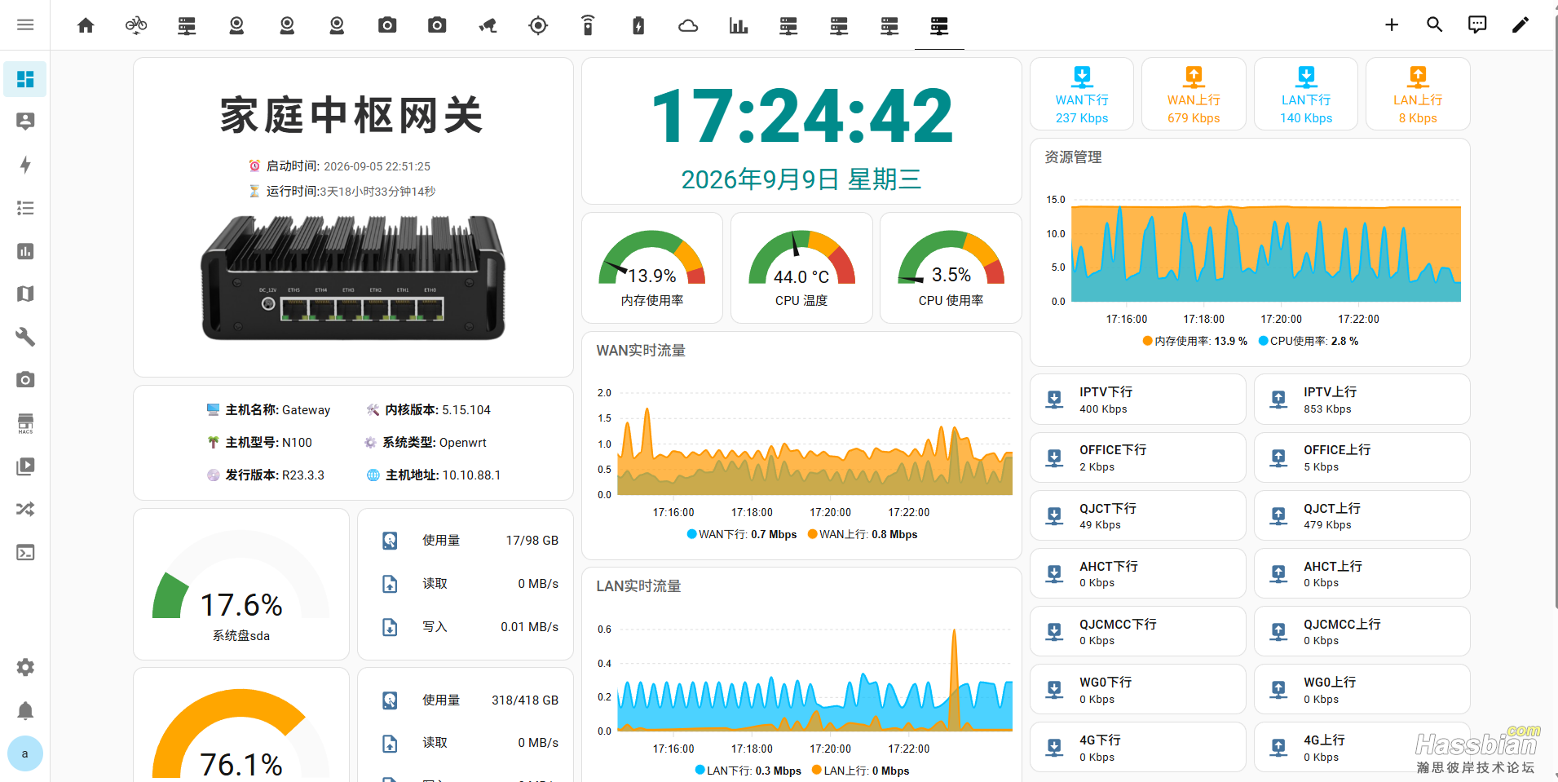Open the wrench tools panel

(x=25, y=337)
